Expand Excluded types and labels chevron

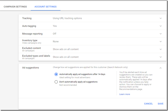click(161, 57)
